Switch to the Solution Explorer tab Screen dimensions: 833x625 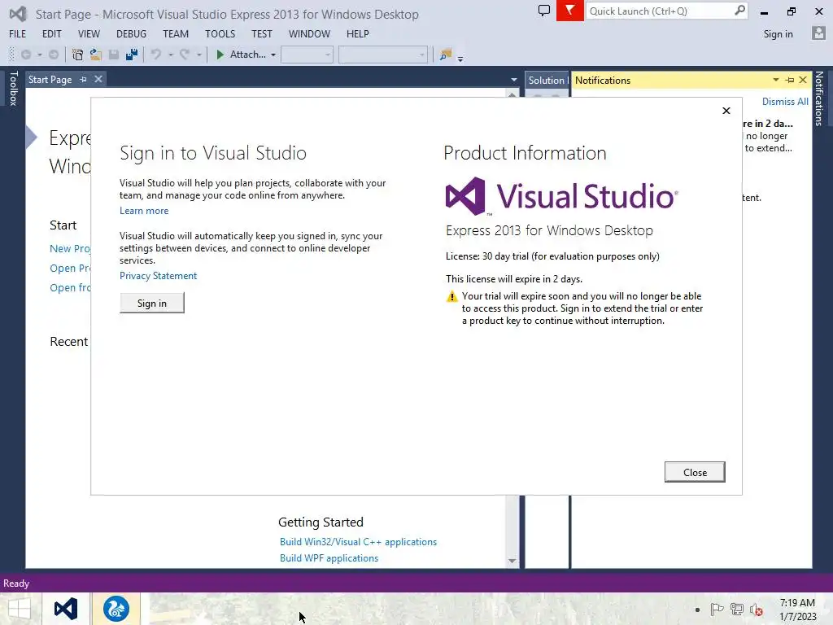point(547,81)
